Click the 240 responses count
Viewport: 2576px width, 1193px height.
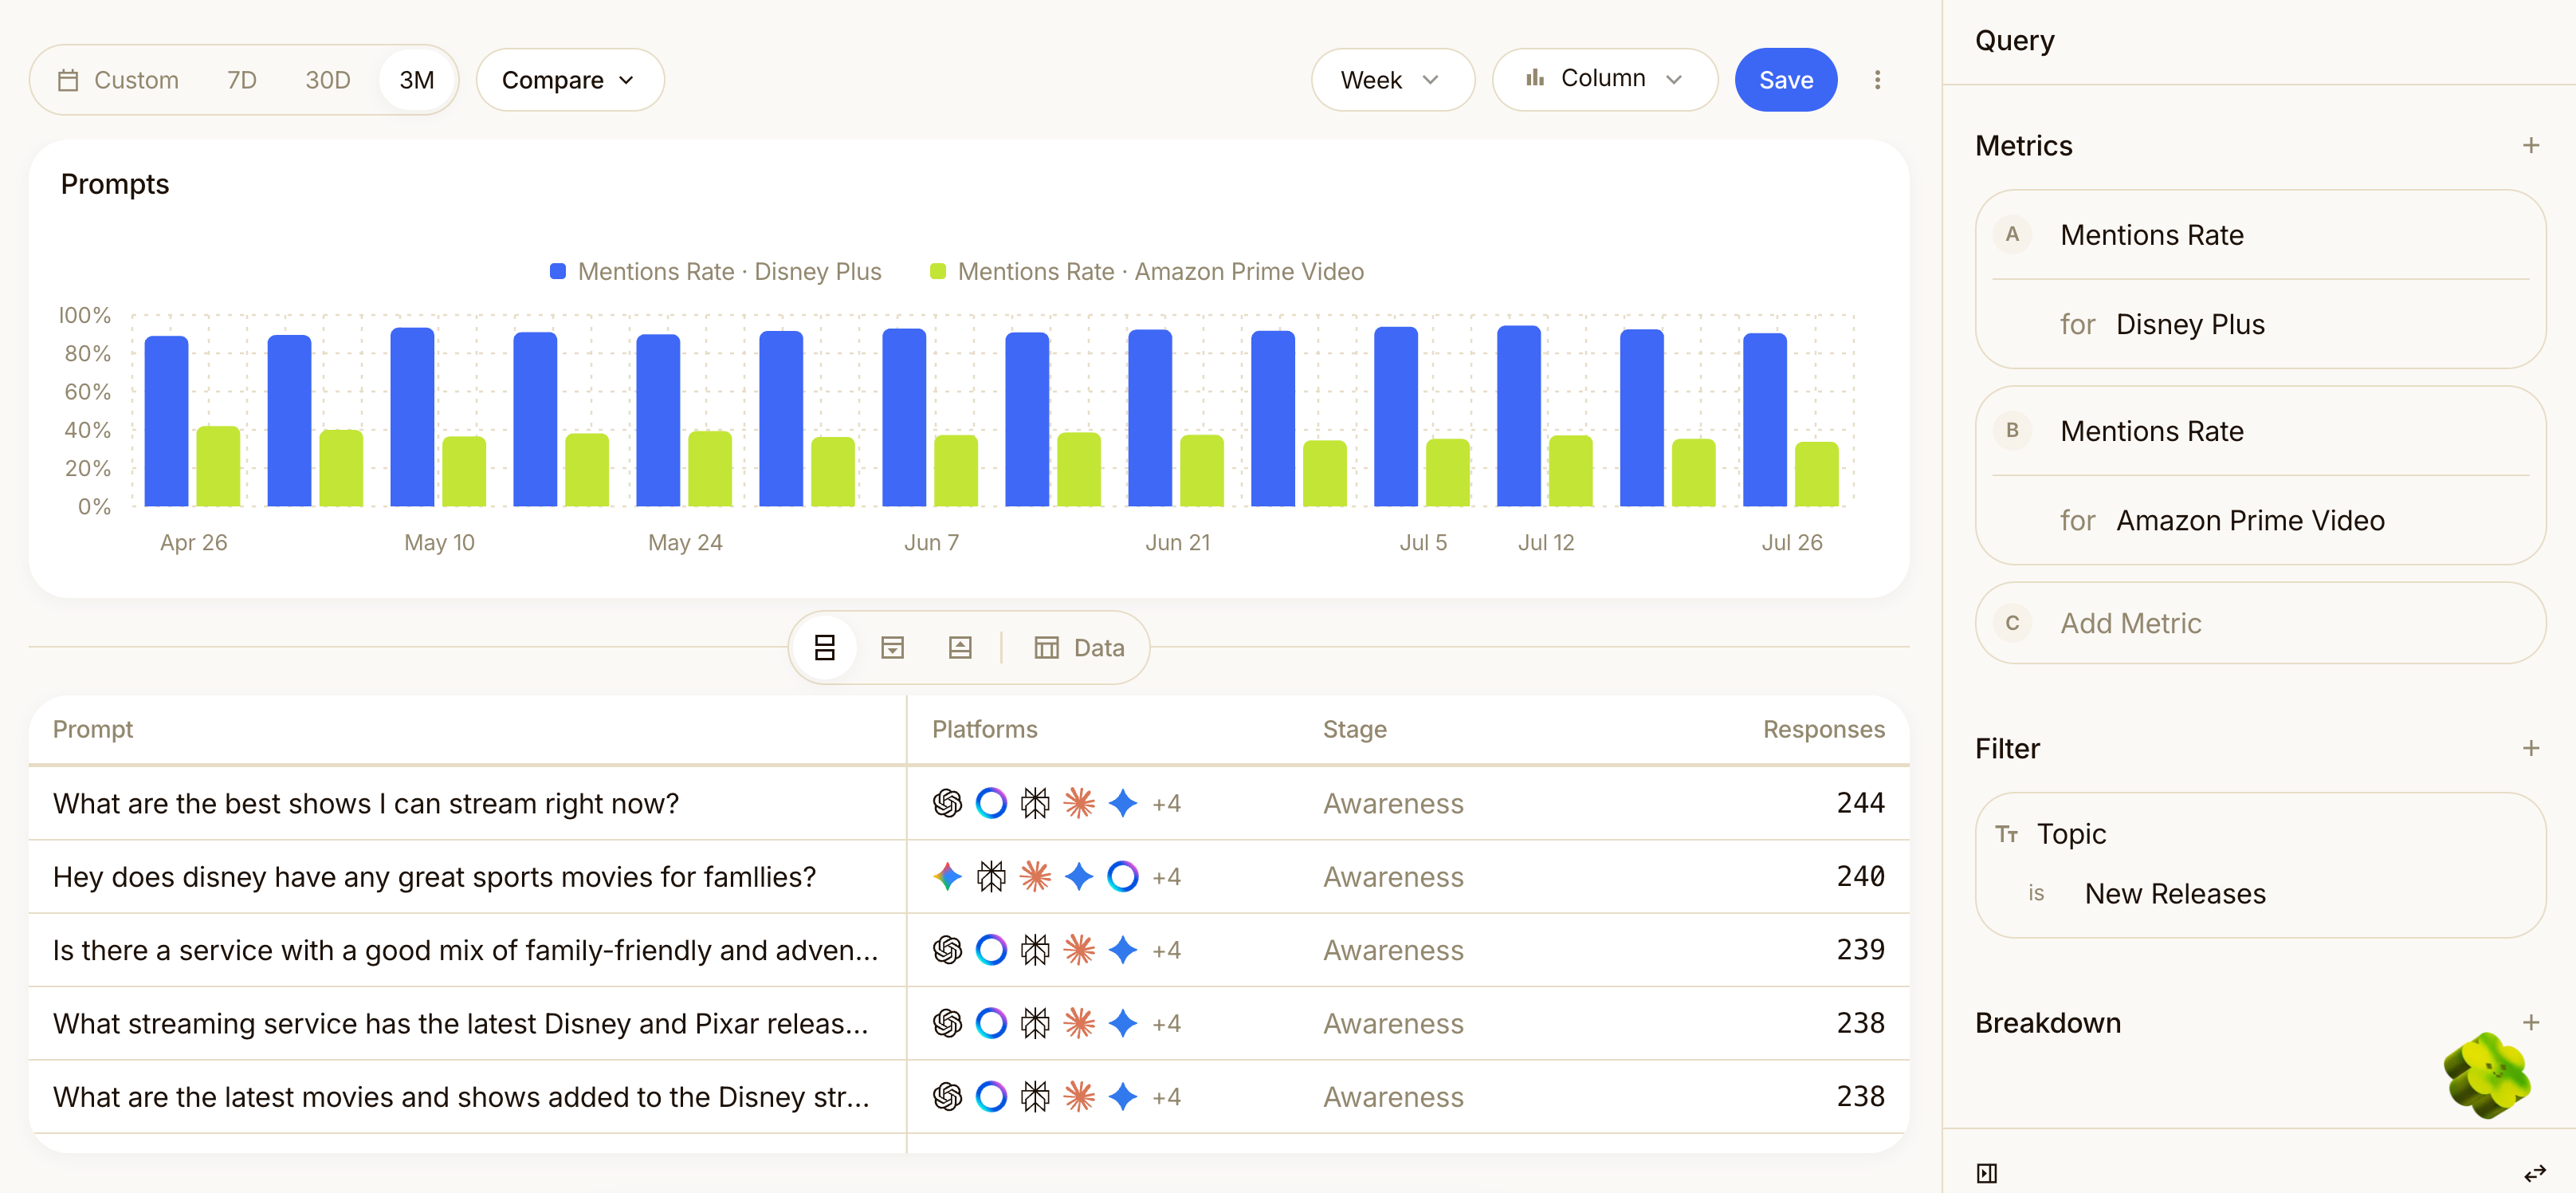1860,876
